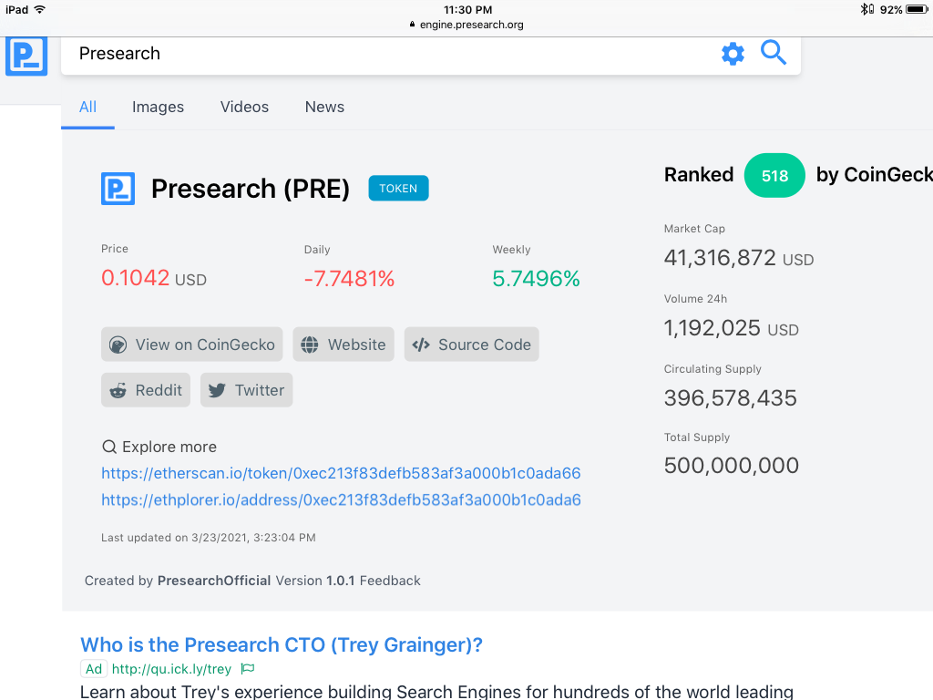Image resolution: width=933 pixels, height=700 pixels.
Task: Click the code brackets icon on Source Code
Action: coord(421,345)
